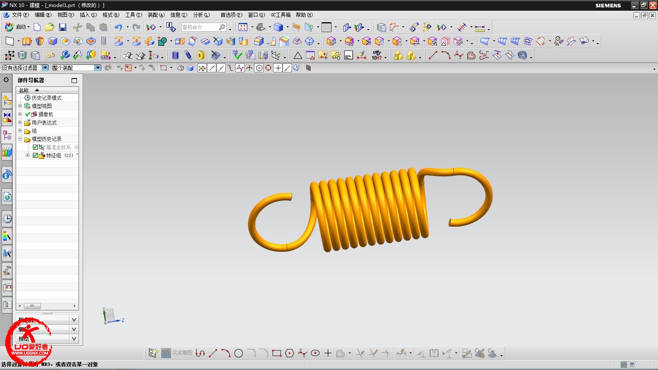Select the 历史记录模式 tree entry

(x=46, y=98)
